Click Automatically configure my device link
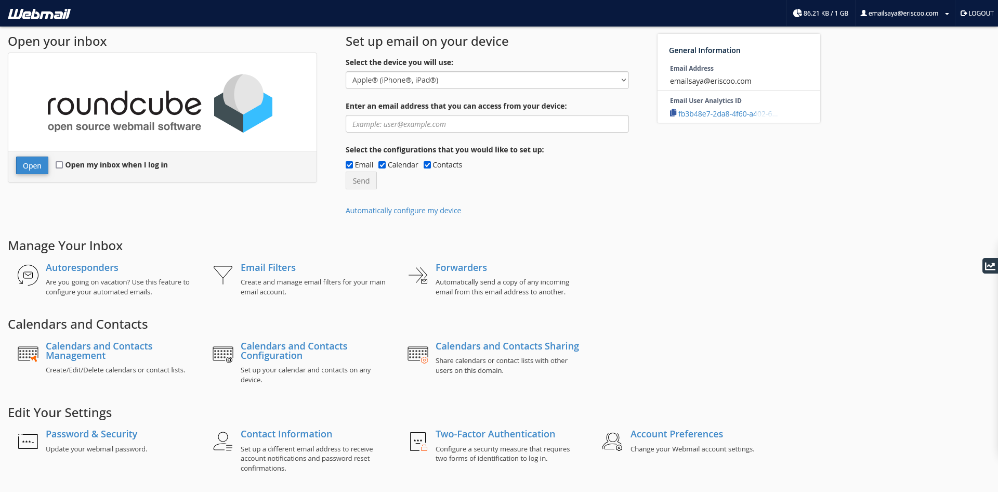998x492 pixels. [x=403, y=211]
